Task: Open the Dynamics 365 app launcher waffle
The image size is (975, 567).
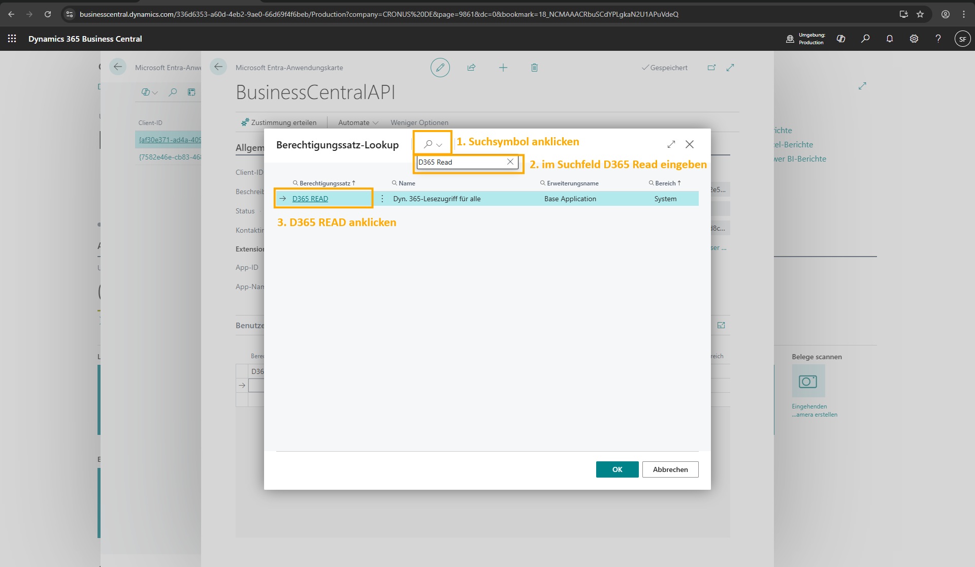Action: pos(12,39)
